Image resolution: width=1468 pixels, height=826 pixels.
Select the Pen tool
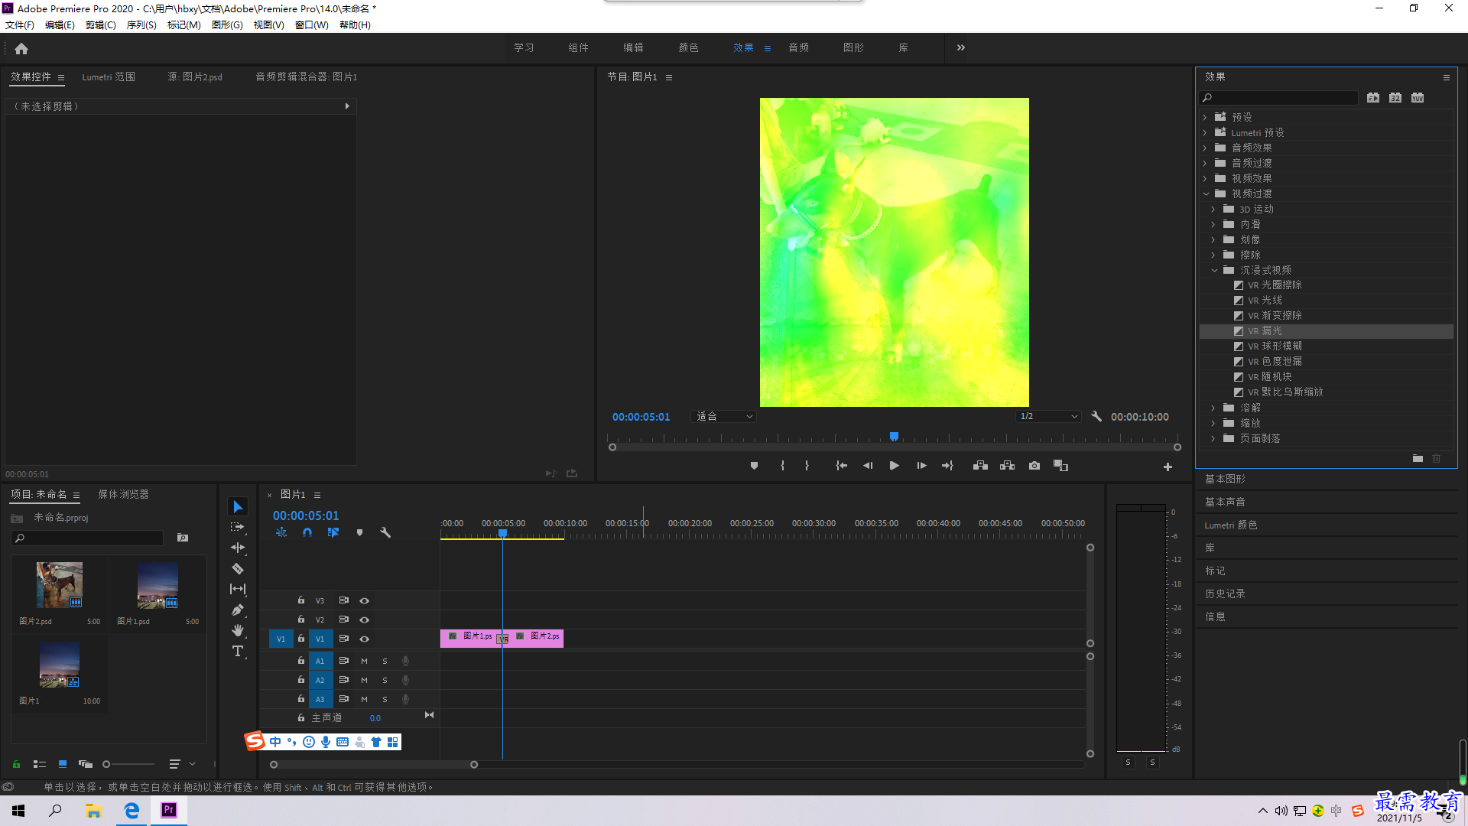coord(238,610)
